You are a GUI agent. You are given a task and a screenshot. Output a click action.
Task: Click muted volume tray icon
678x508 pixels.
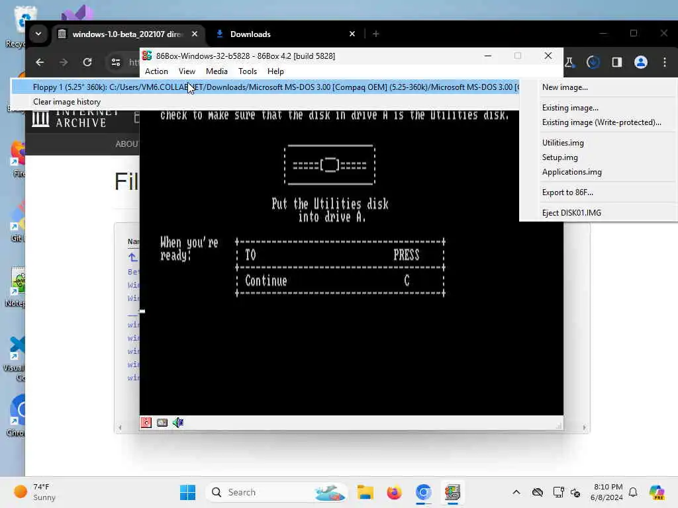coord(575,492)
